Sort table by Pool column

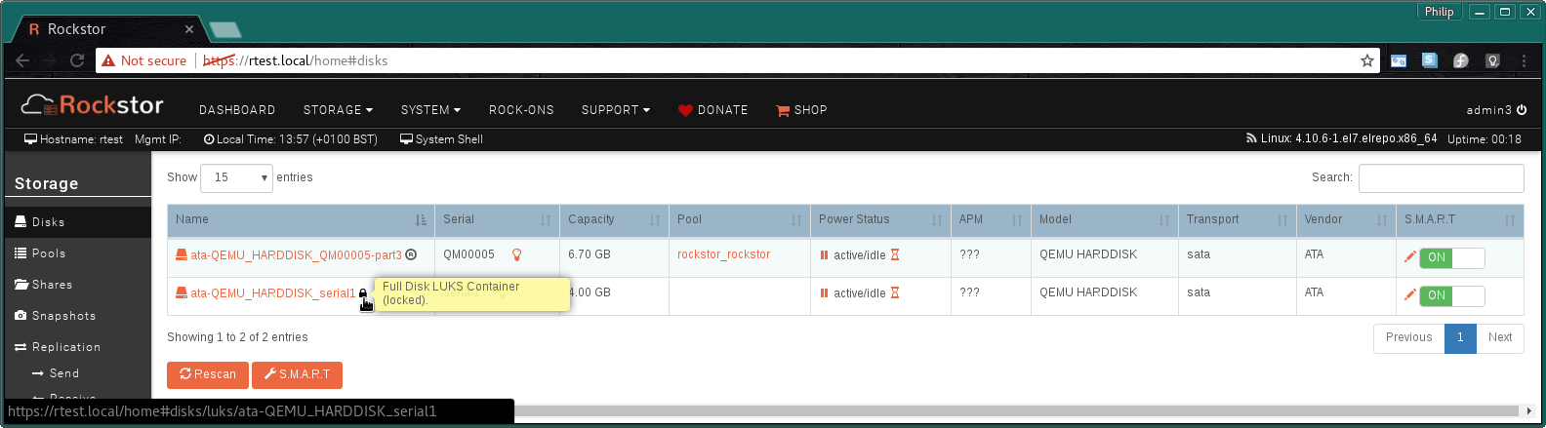tap(740, 219)
